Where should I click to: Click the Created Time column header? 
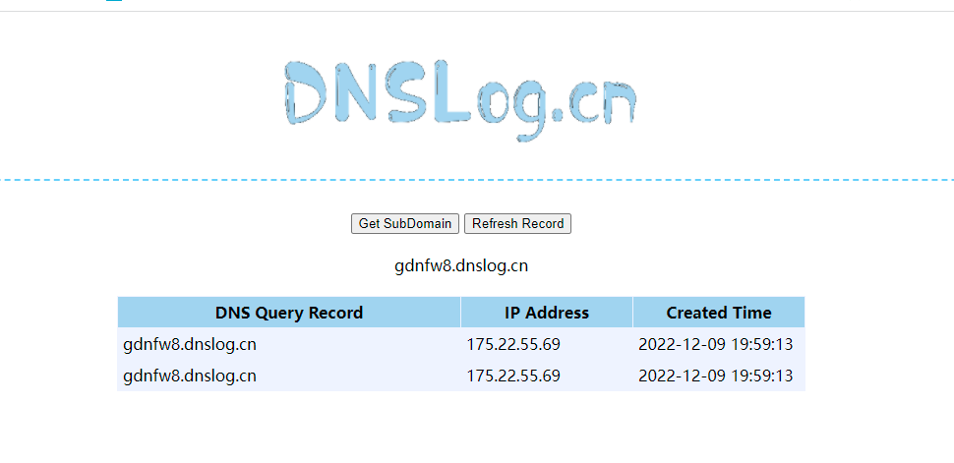(719, 313)
